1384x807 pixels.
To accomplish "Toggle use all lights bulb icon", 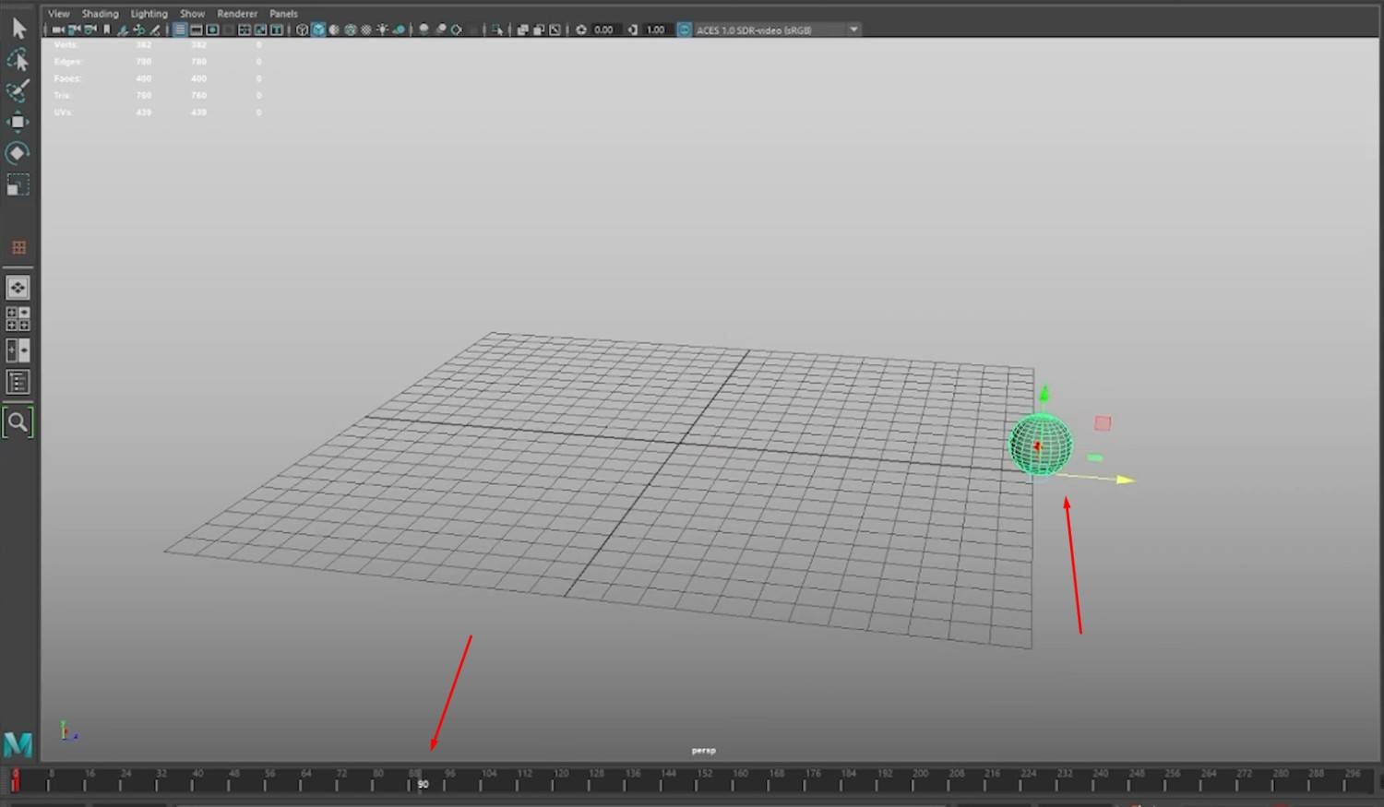I will [382, 30].
